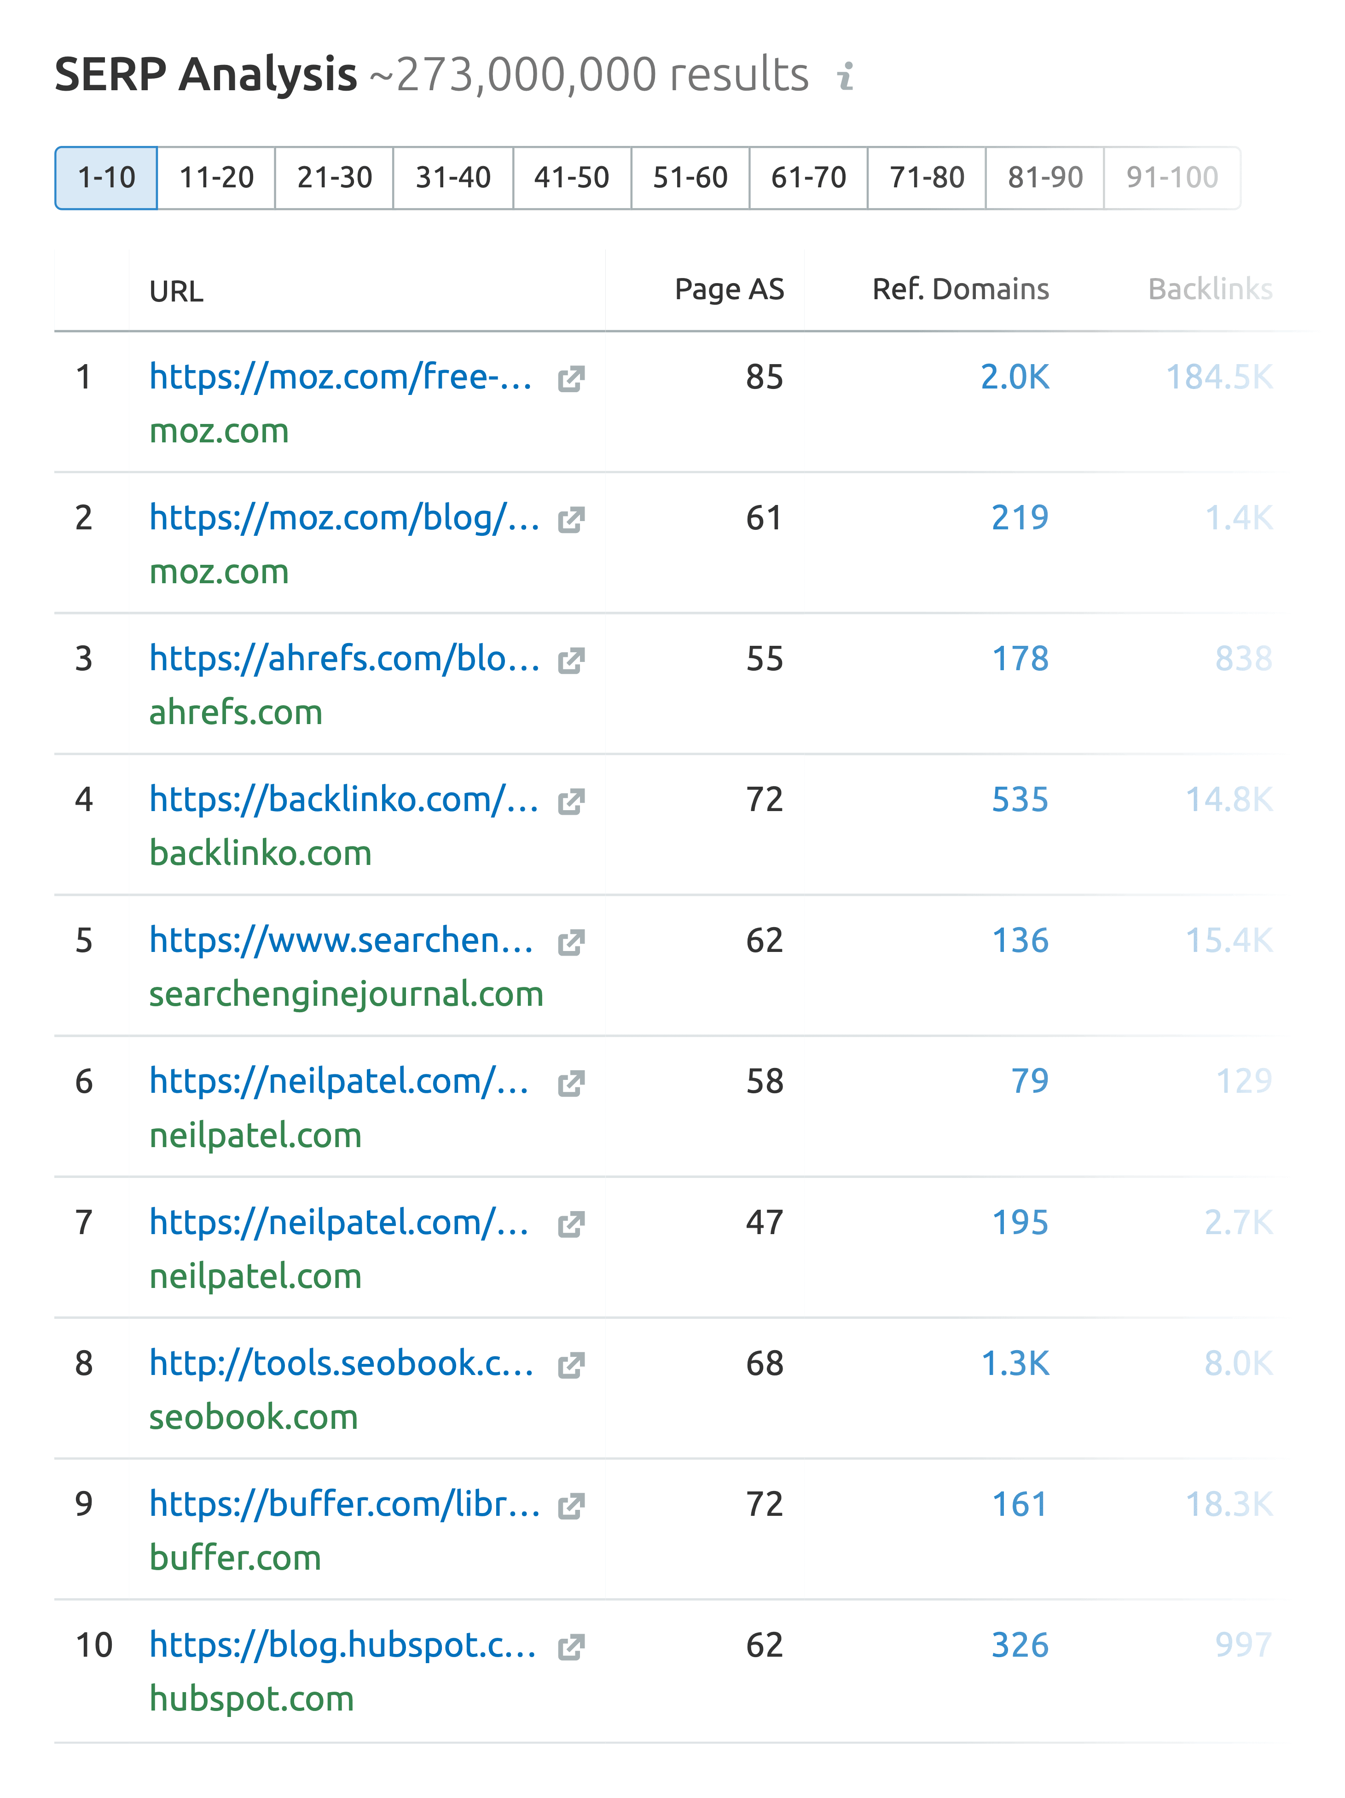This screenshot has width=1345, height=1798.
Task: Click the ahrefs.com domain text
Action: tap(236, 713)
